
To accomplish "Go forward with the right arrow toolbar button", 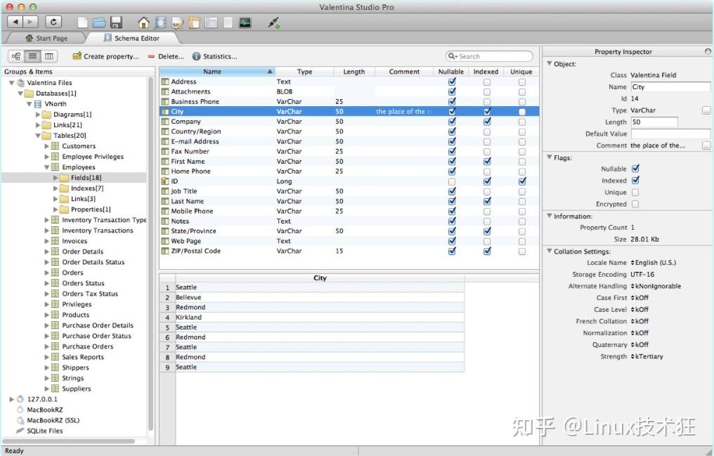I will click(30, 22).
